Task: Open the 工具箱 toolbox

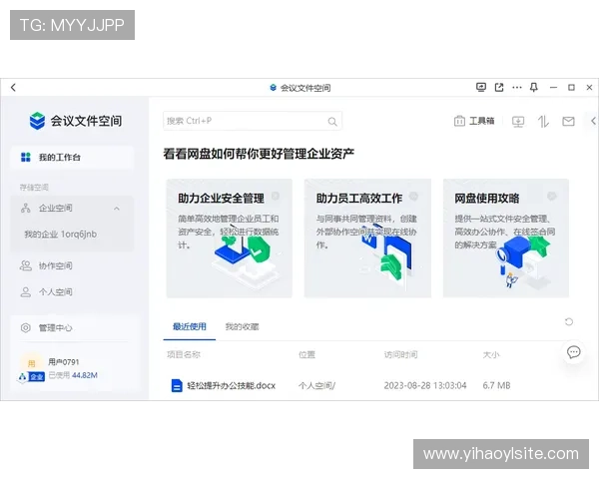Action: 474,121
